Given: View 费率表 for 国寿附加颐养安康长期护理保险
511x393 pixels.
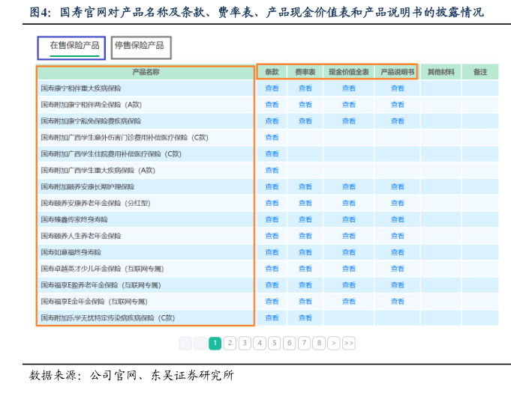Looking at the screenshot, I should (x=305, y=187).
